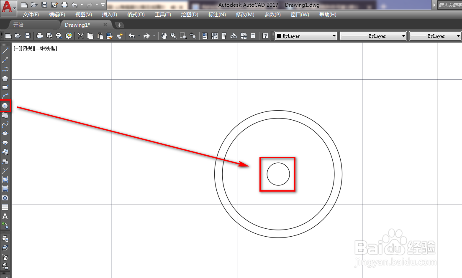Open the 绘图(D) menu
This screenshot has width=462, height=278.
[x=190, y=15]
